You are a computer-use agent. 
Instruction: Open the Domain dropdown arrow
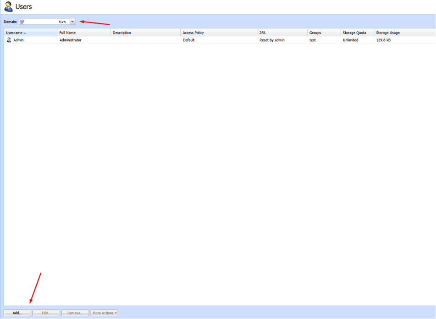tap(72, 22)
